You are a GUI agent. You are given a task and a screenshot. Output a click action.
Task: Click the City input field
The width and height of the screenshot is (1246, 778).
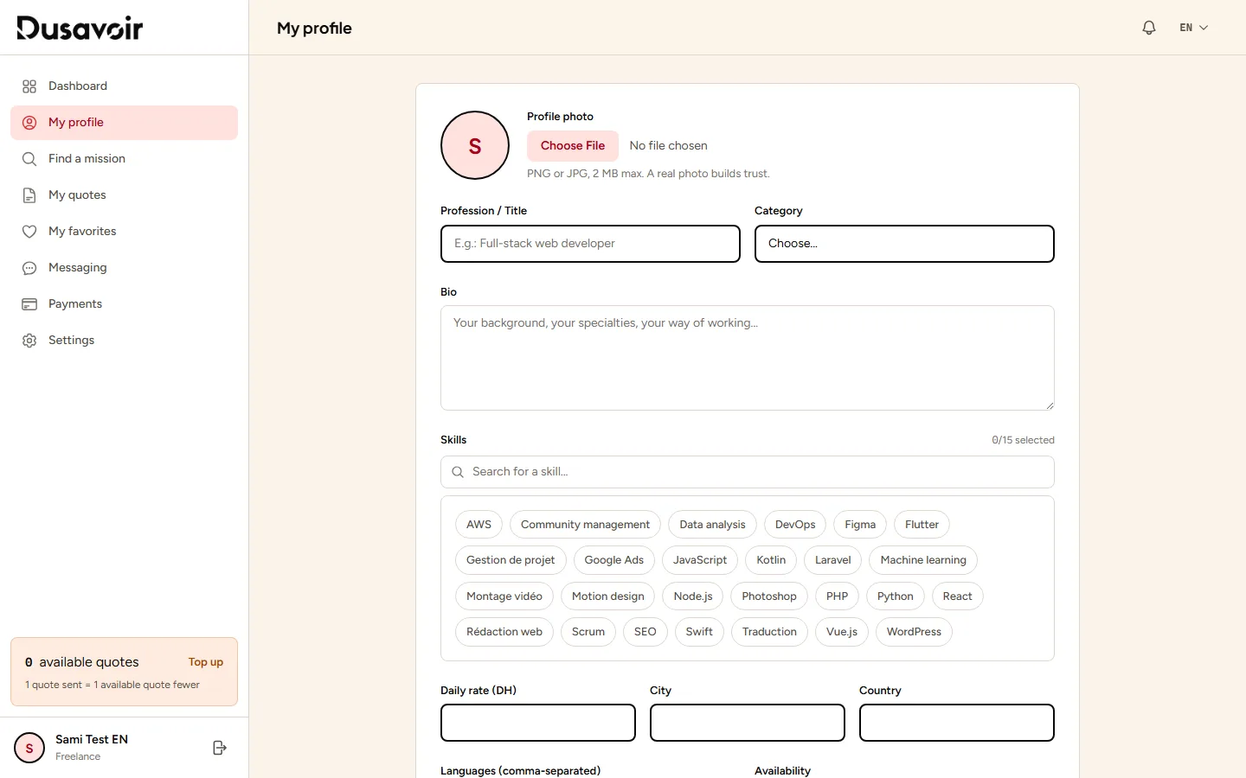coord(748,723)
